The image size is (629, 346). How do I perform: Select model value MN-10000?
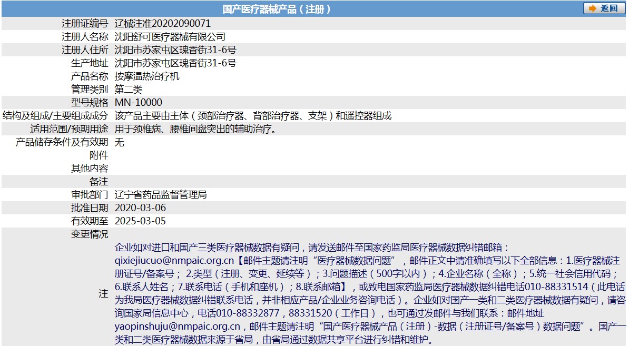[x=139, y=103]
